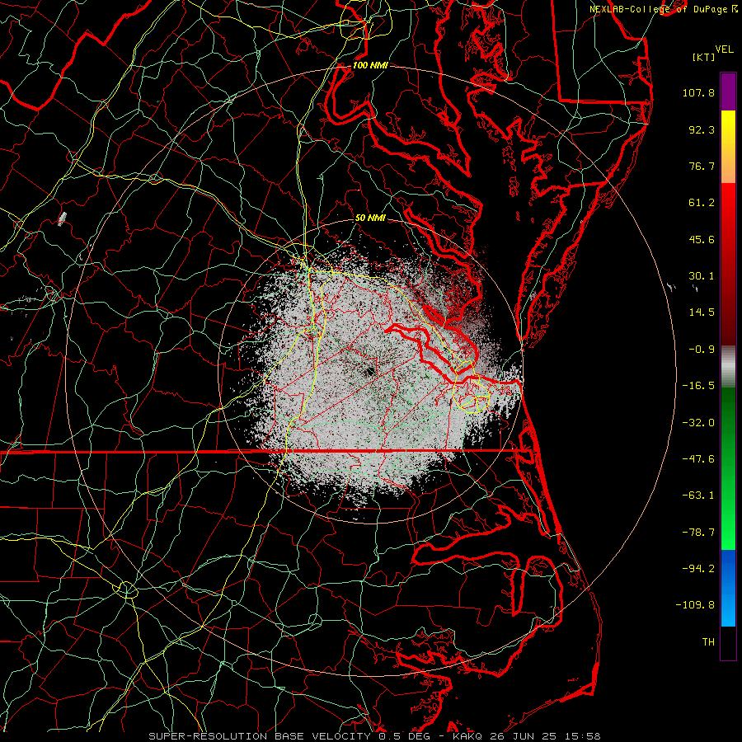Click the purple segment of the velocity color bar
Viewport: 742px width, 742px height.
(728, 92)
